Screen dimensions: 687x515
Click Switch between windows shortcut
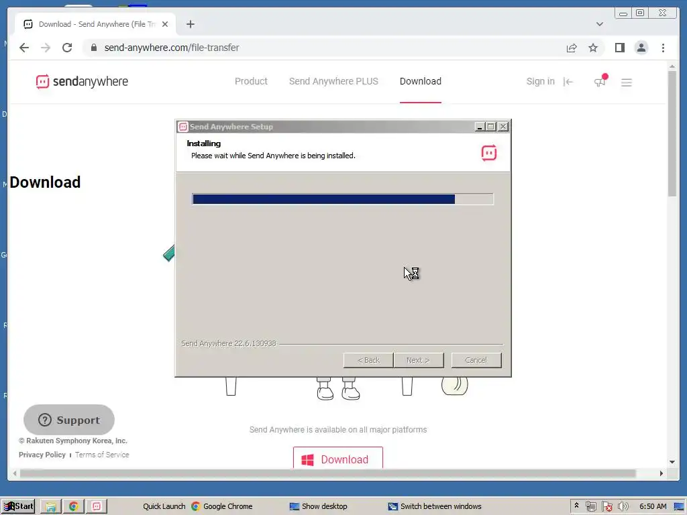pyautogui.click(x=435, y=506)
